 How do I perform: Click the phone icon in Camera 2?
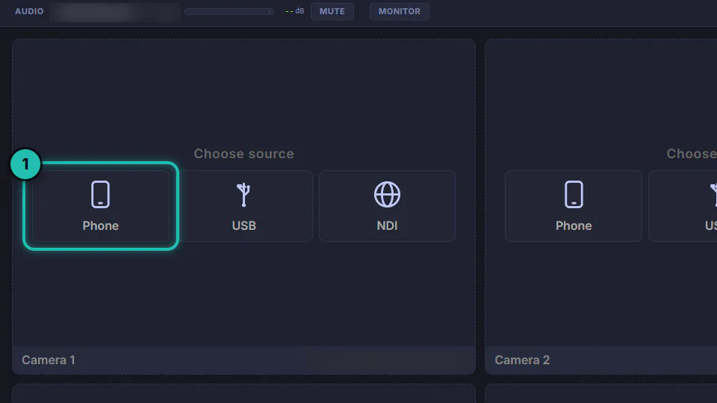[x=574, y=195]
